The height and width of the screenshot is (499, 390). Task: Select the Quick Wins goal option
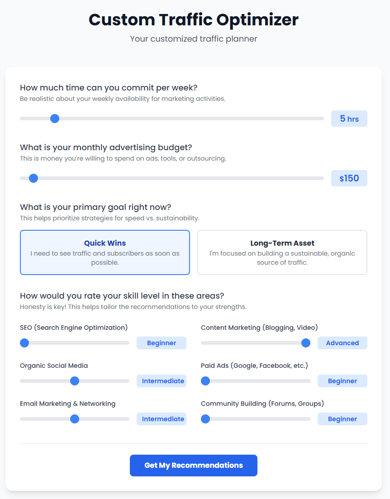click(x=105, y=252)
